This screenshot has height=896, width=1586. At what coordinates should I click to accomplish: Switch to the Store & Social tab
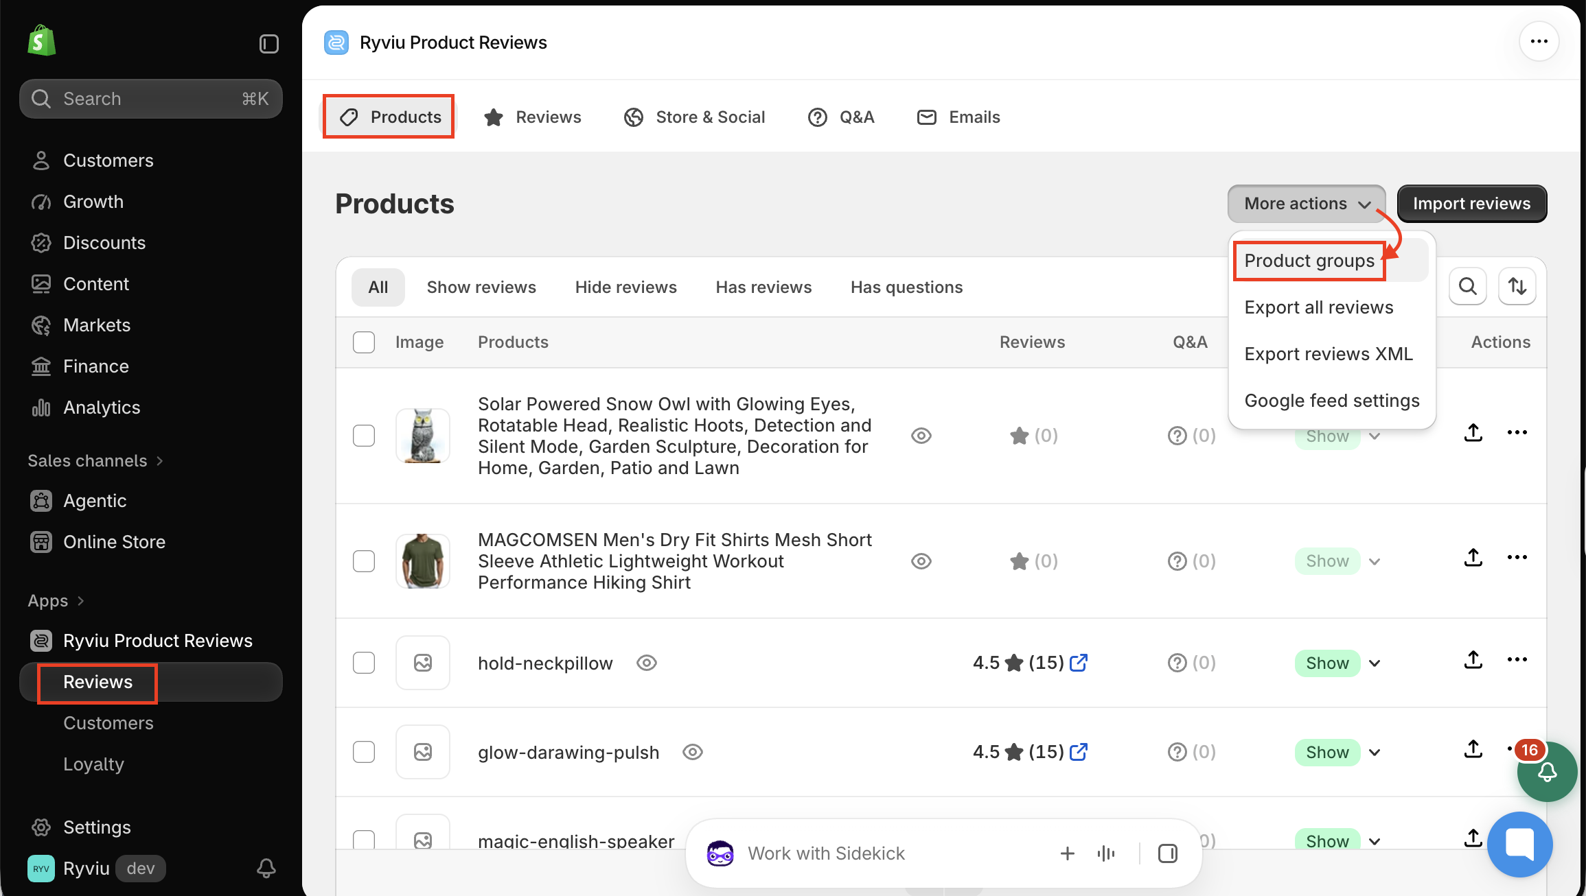coord(694,117)
